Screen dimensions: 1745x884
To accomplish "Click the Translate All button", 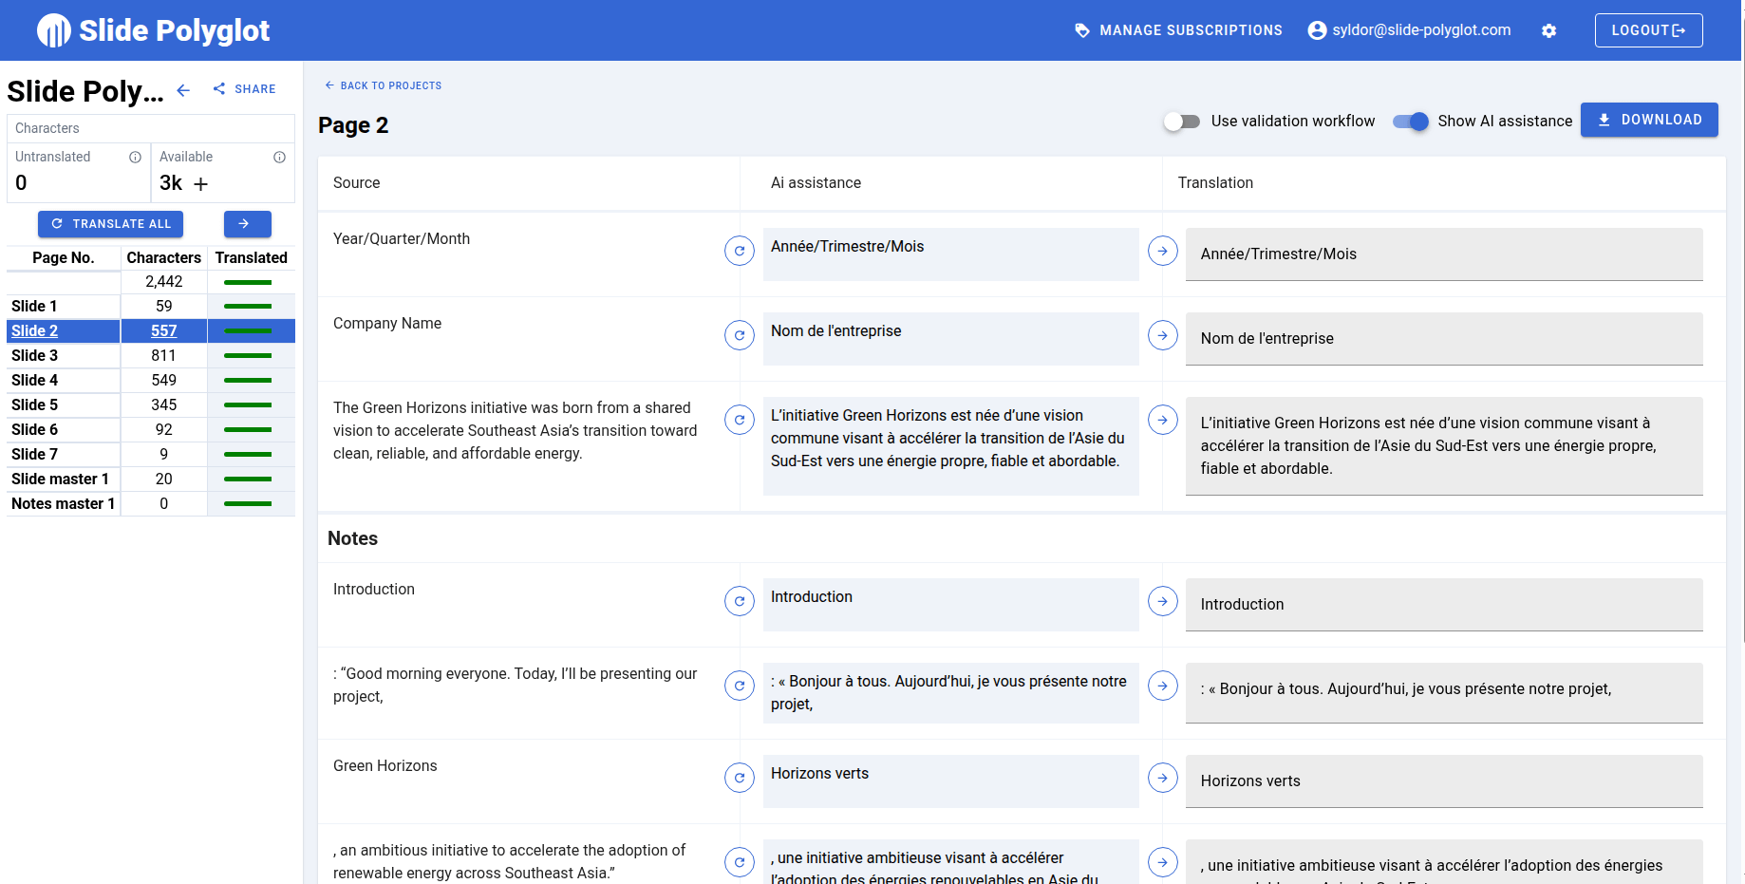I will point(110,224).
